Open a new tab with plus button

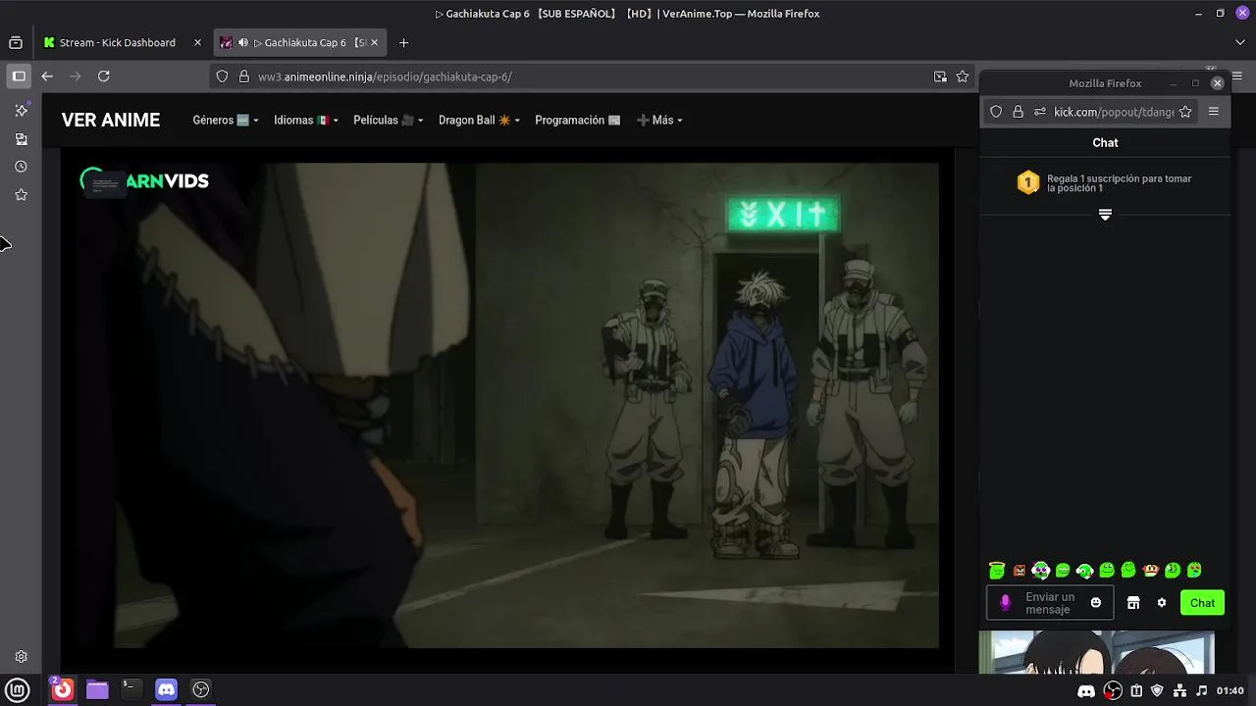(403, 42)
